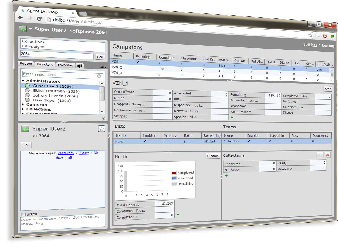Switch to the Directory tab

point(45,64)
